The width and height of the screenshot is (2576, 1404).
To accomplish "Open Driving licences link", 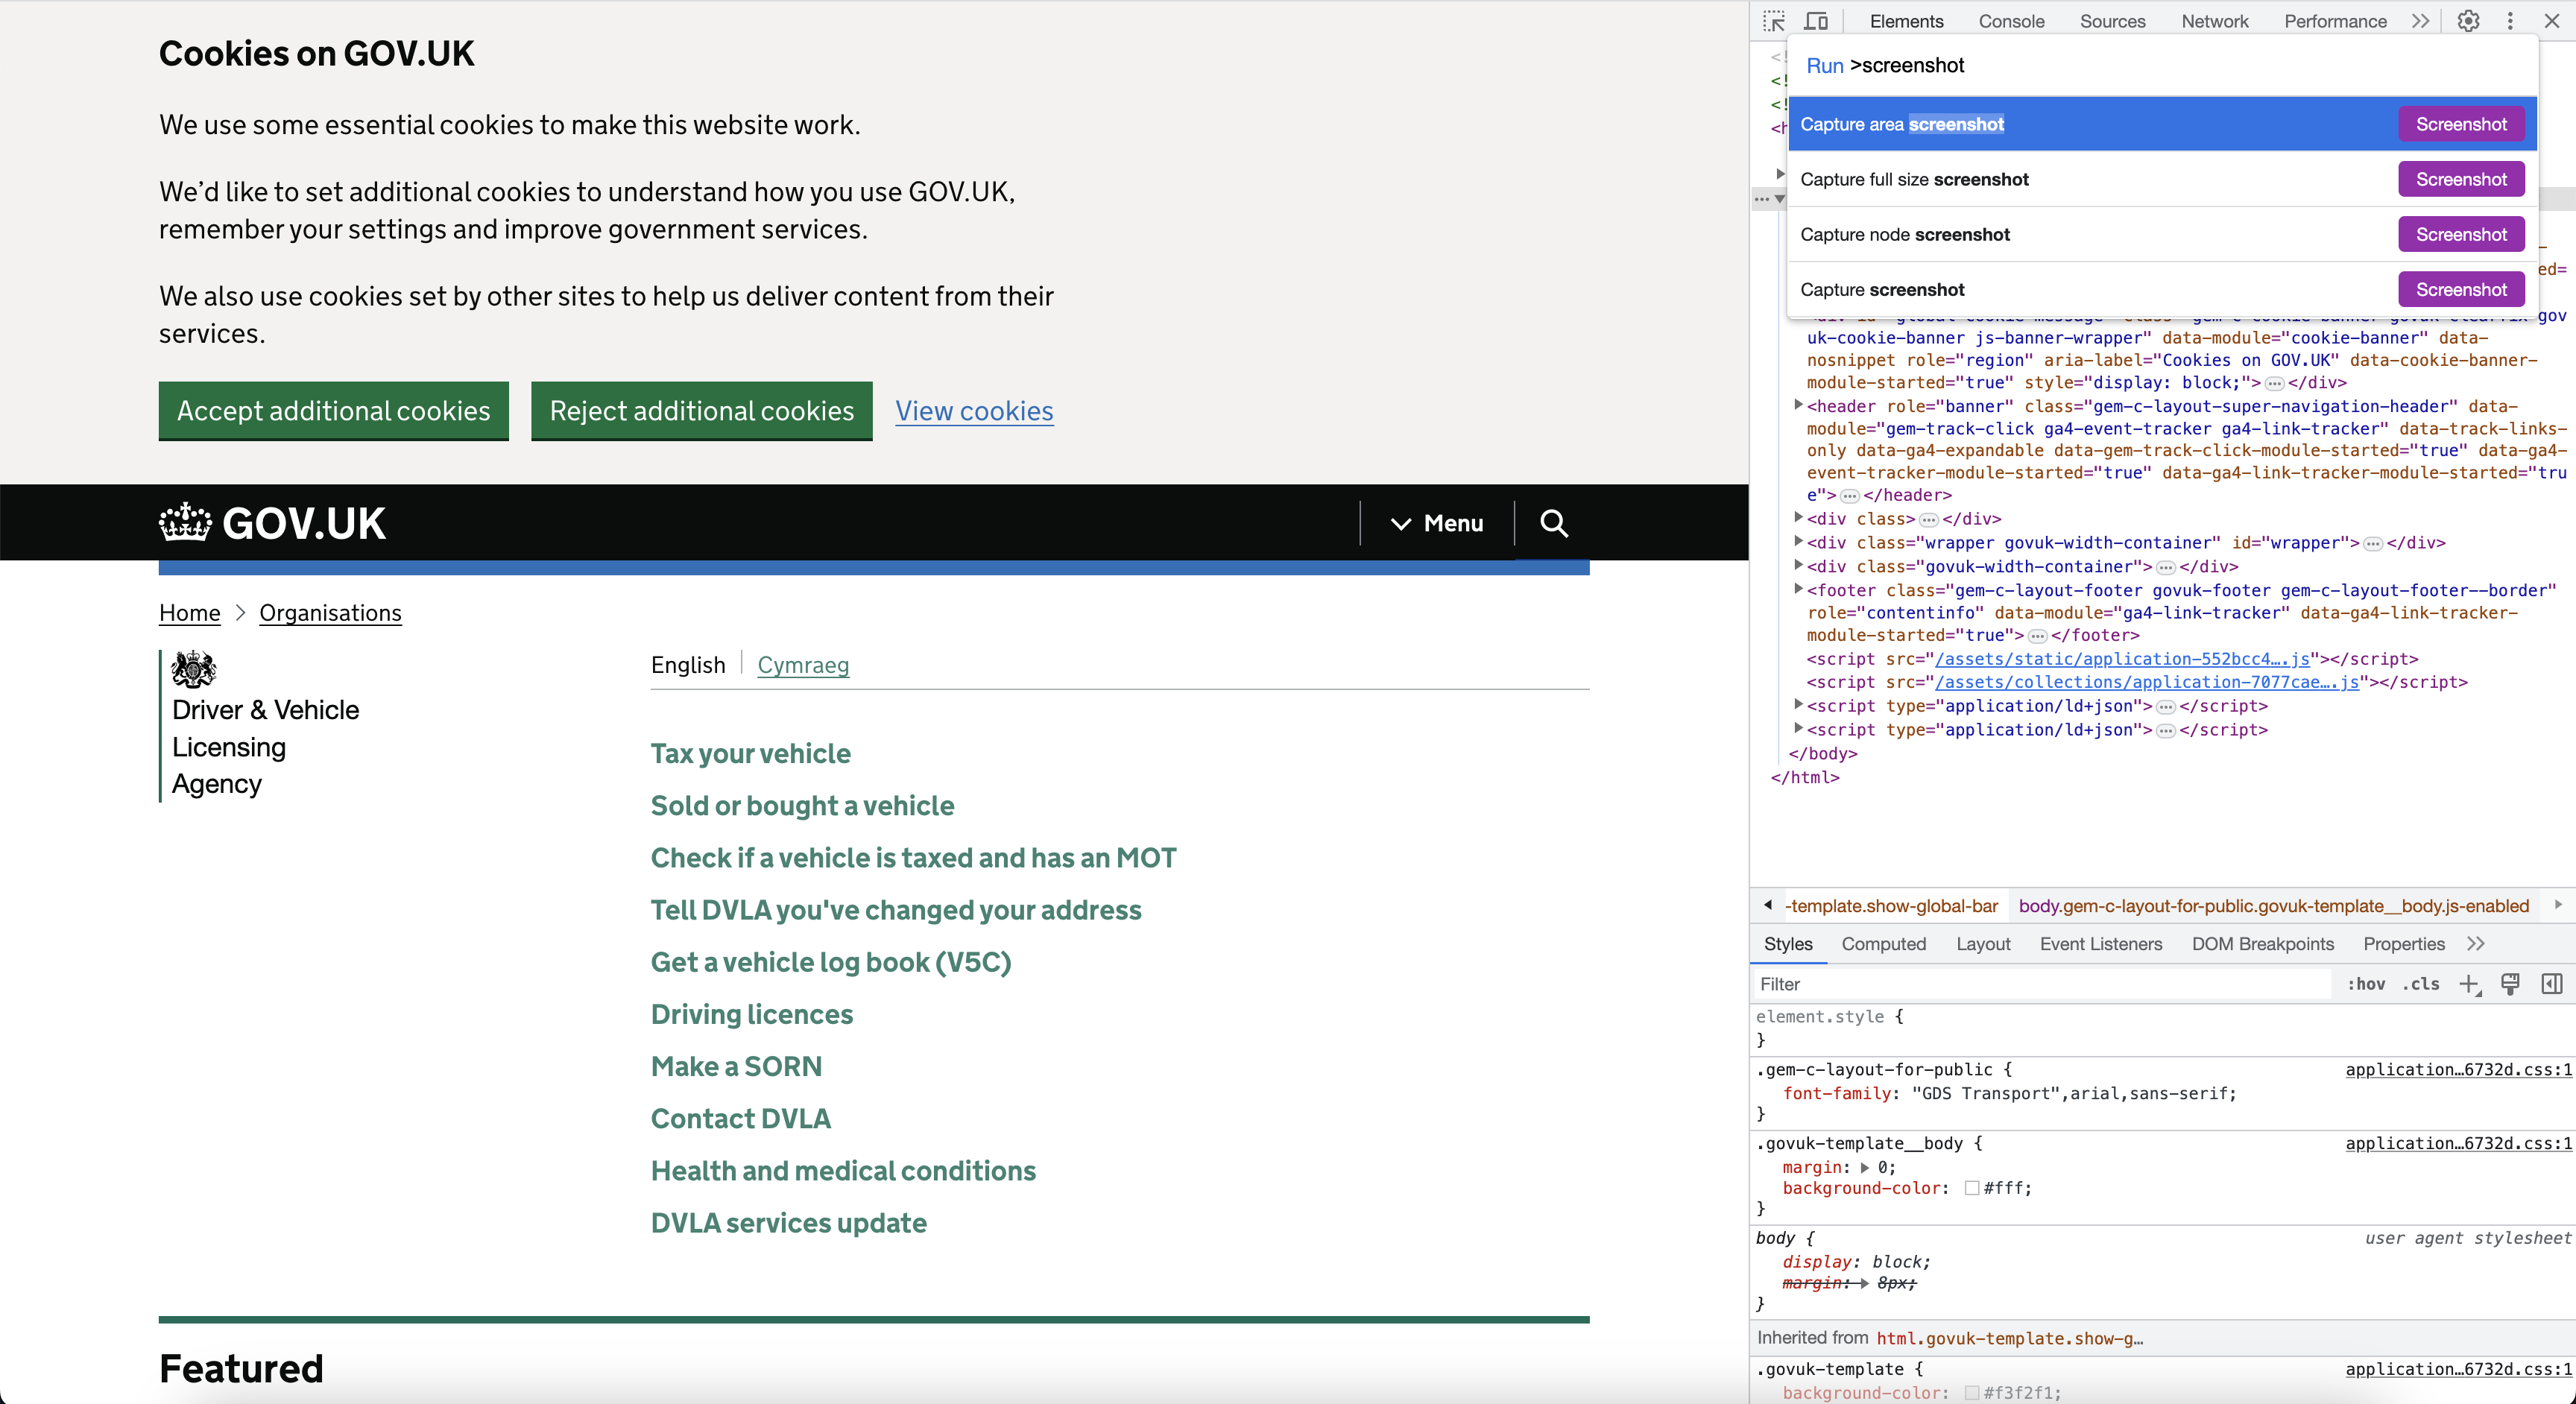I will 752,1014.
